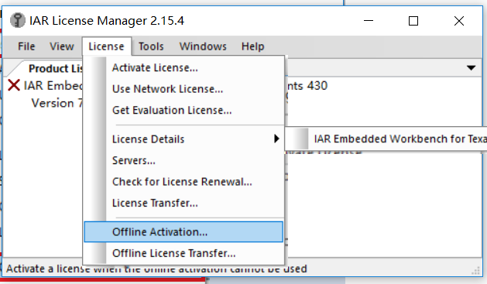Viewport: 487px width, 284px height.
Task: Choose License Transfer... menu item
Action: pos(183,203)
